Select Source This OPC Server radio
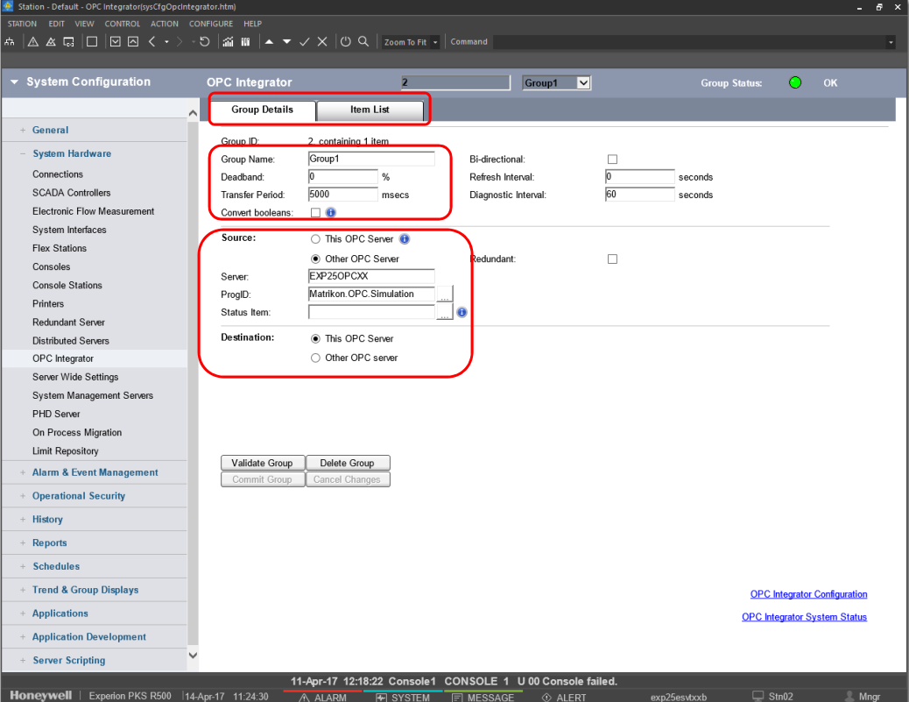The image size is (909, 702). (315, 239)
